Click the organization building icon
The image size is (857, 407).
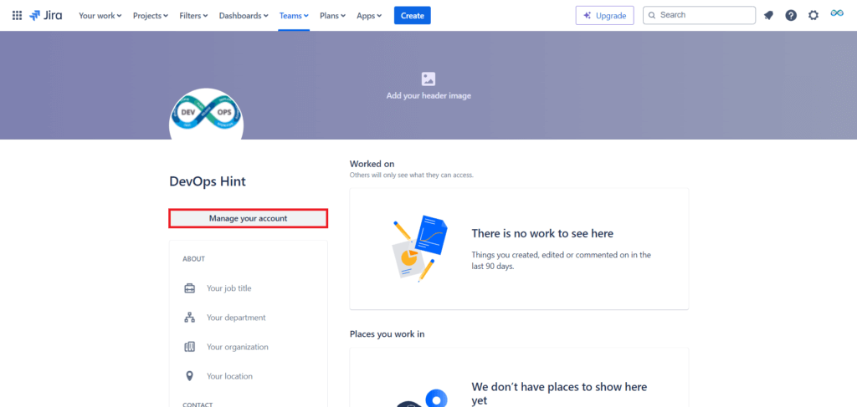click(x=190, y=347)
